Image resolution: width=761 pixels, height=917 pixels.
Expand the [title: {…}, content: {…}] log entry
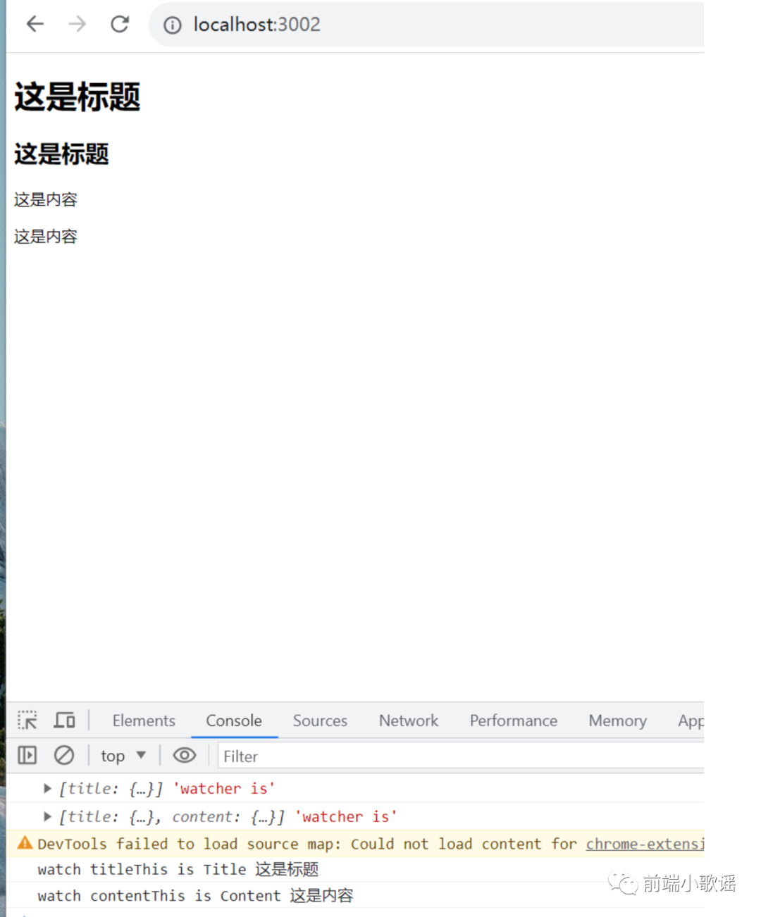(47, 816)
